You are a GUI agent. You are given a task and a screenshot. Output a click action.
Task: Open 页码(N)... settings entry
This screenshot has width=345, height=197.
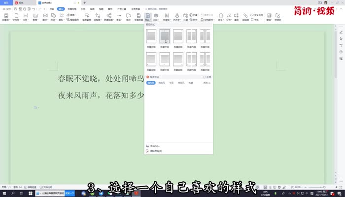[153, 146]
